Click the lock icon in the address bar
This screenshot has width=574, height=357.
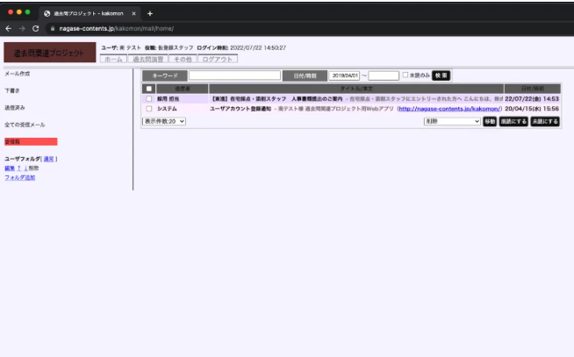point(53,29)
